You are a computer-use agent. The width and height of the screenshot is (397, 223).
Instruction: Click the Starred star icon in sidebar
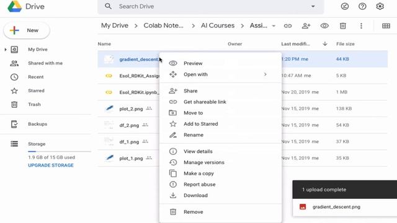pyautogui.click(x=14, y=90)
